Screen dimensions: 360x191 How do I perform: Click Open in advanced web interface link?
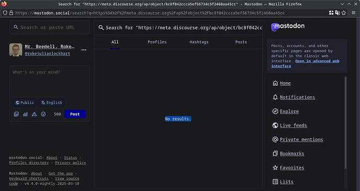coord(305,64)
